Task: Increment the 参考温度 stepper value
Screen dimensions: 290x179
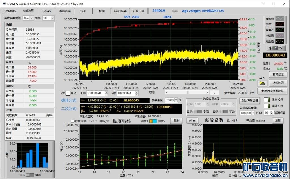Action: tap(176, 99)
